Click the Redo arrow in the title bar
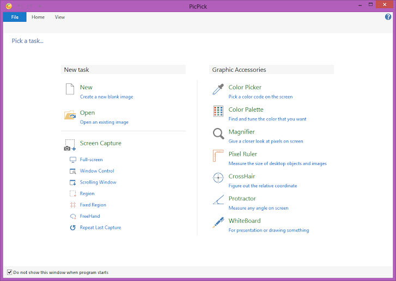The width and height of the screenshot is (396, 281). tap(30, 7)
